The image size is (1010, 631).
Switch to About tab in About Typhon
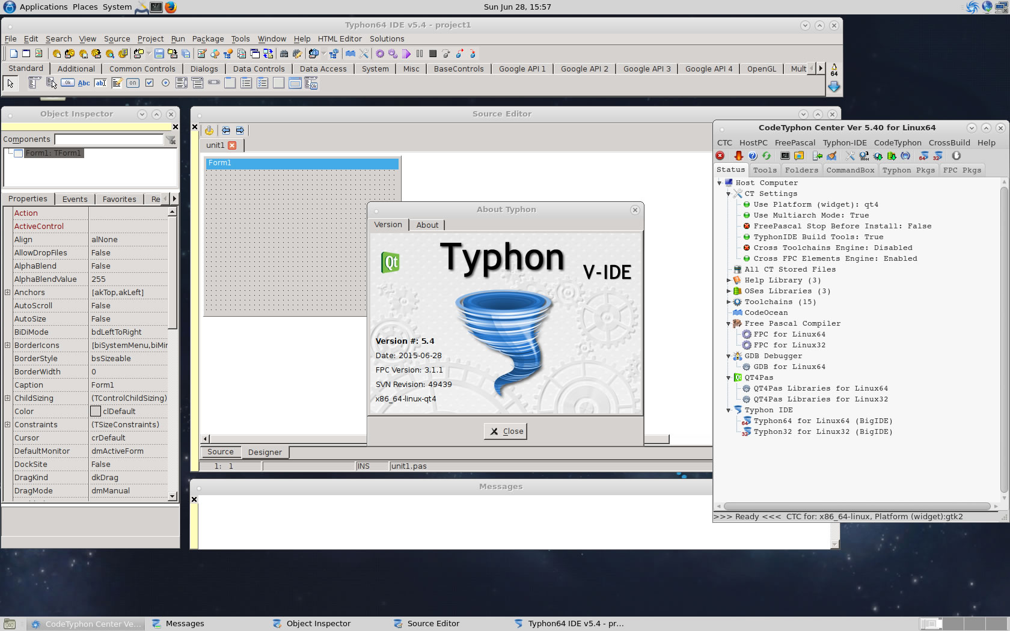(427, 225)
